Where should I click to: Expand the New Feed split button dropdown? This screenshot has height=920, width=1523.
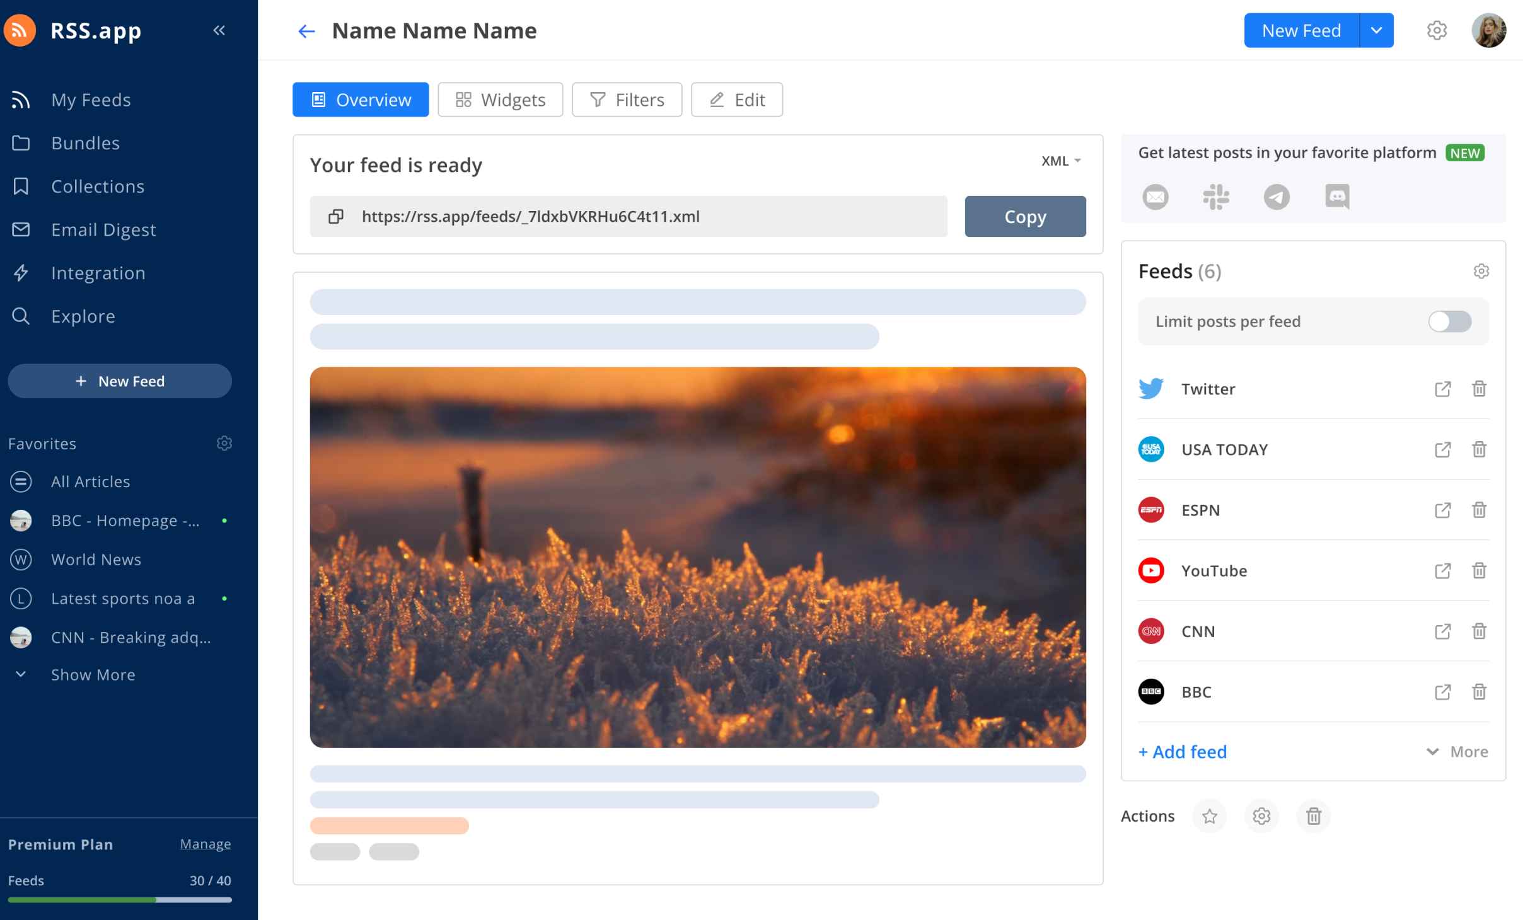coord(1377,30)
